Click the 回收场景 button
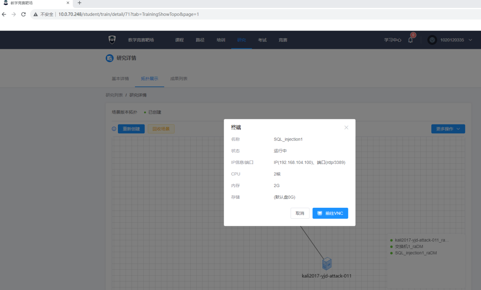This screenshot has width=481, height=290. tap(161, 129)
